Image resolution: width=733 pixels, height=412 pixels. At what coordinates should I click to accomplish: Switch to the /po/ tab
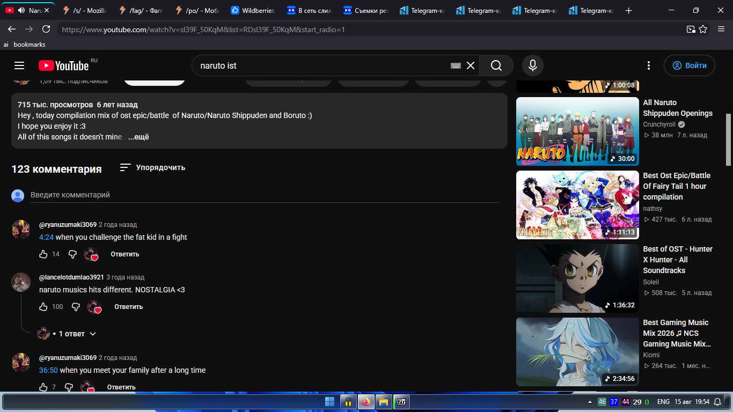(197, 11)
